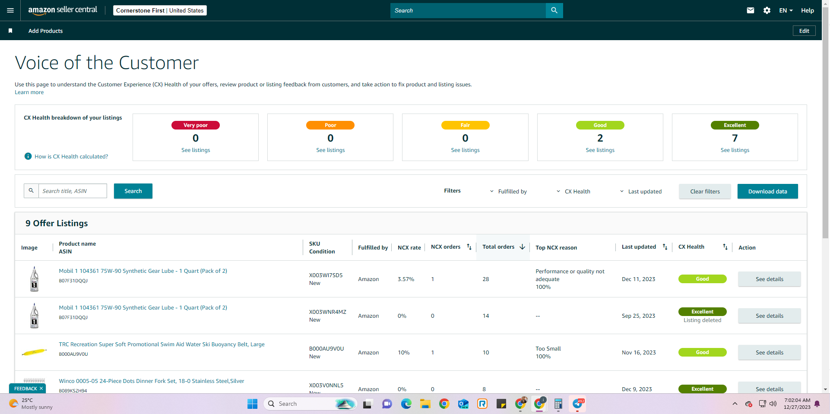Click the Windows taskbar Search box
This screenshot has height=414, width=830.
tap(310, 404)
